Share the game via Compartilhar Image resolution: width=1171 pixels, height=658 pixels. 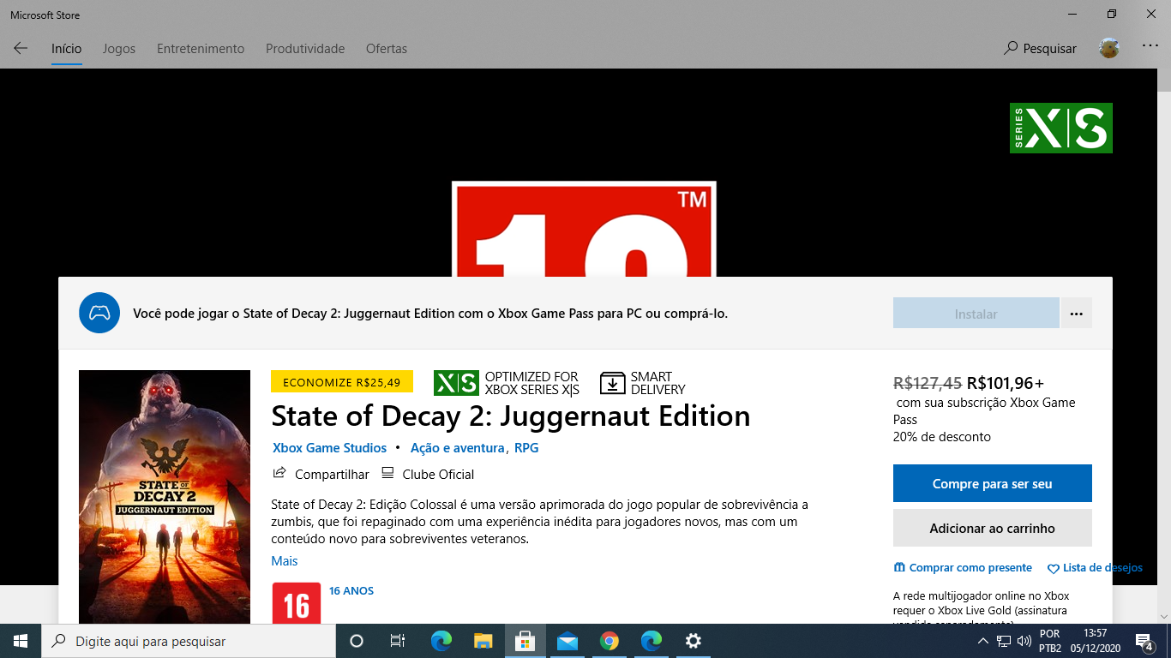pos(321,474)
